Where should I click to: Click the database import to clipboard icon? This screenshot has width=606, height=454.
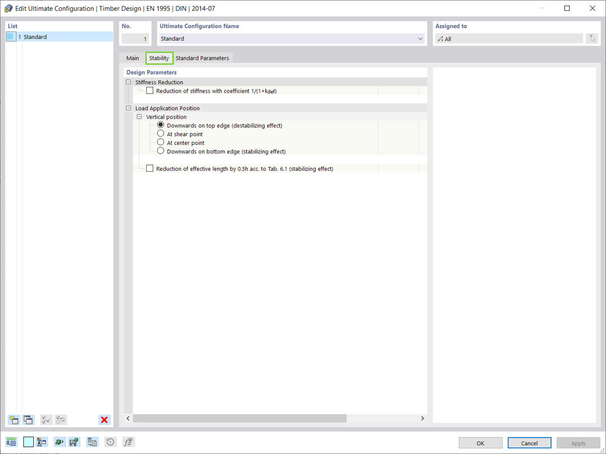[92, 442]
